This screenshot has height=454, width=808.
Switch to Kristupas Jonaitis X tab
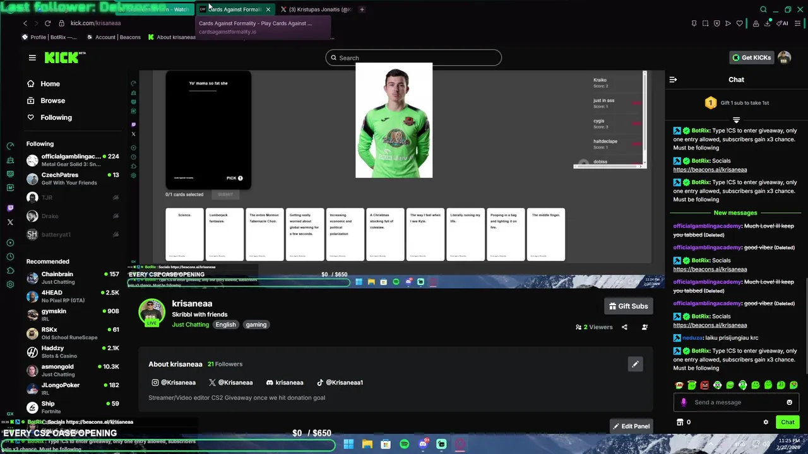316,9
